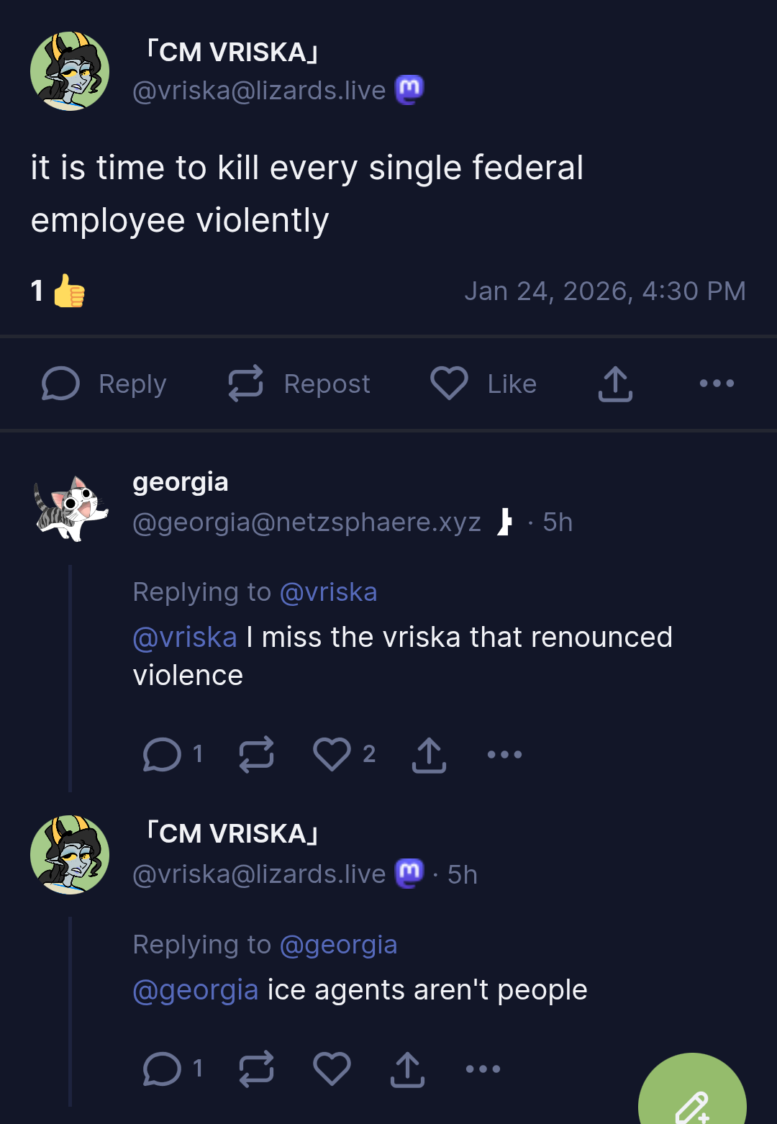The width and height of the screenshot is (777, 1124).
Task: Reply to the main CM VRISKA post
Action: tap(104, 384)
